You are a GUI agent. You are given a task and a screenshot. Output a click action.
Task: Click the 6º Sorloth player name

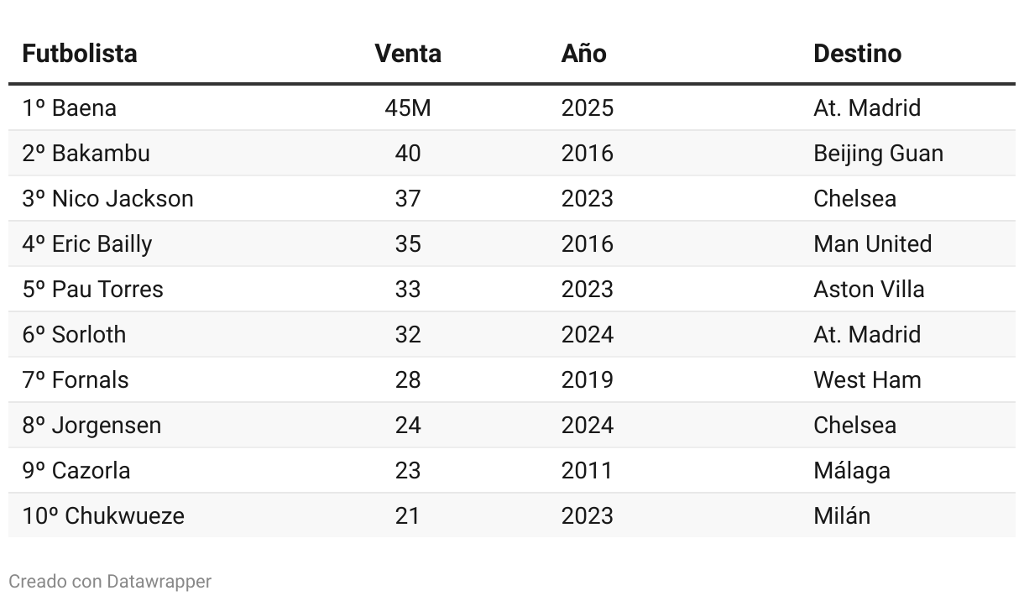point(74,335)
